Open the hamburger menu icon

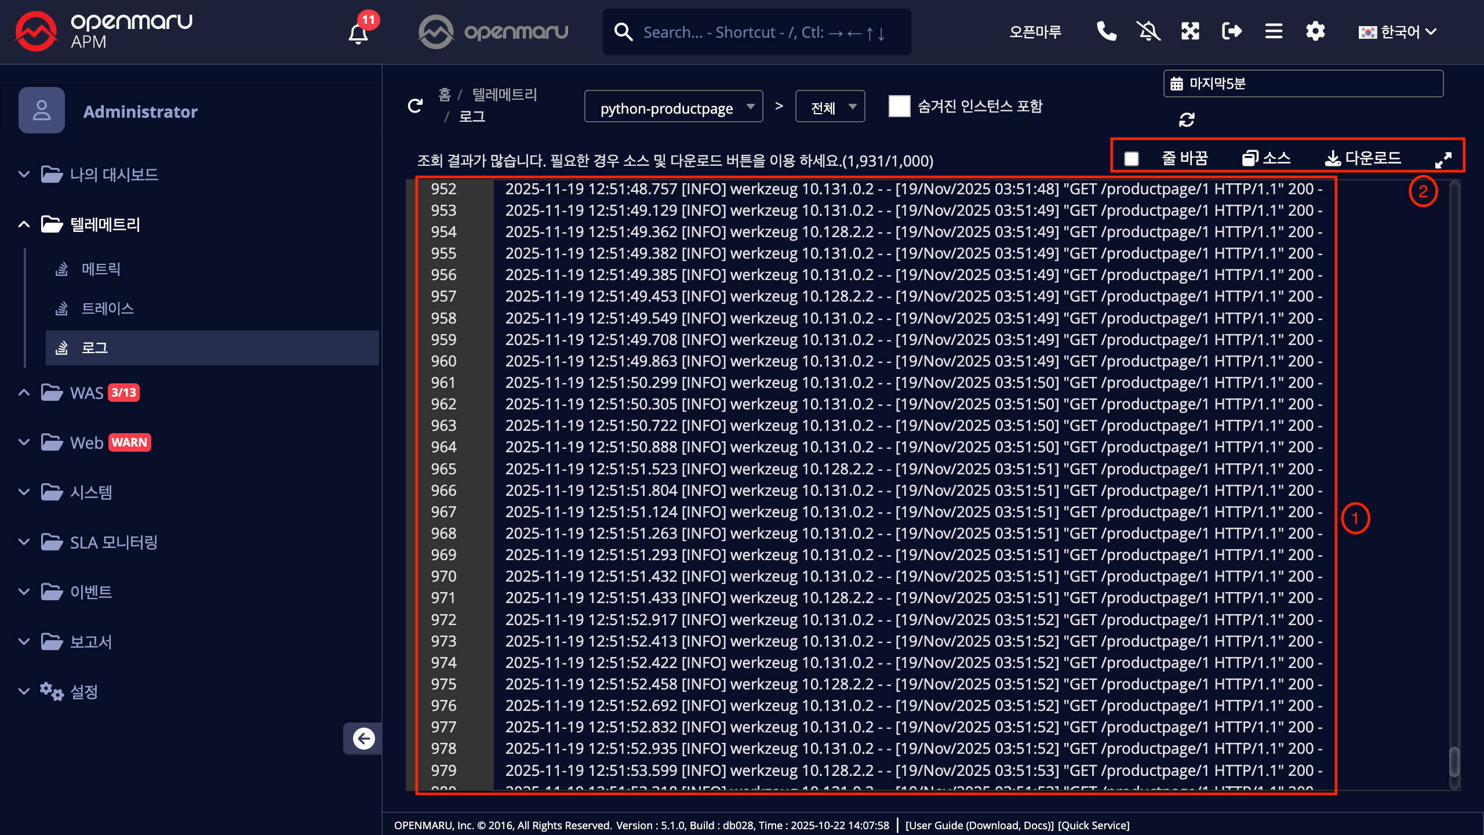point(1273,31)
